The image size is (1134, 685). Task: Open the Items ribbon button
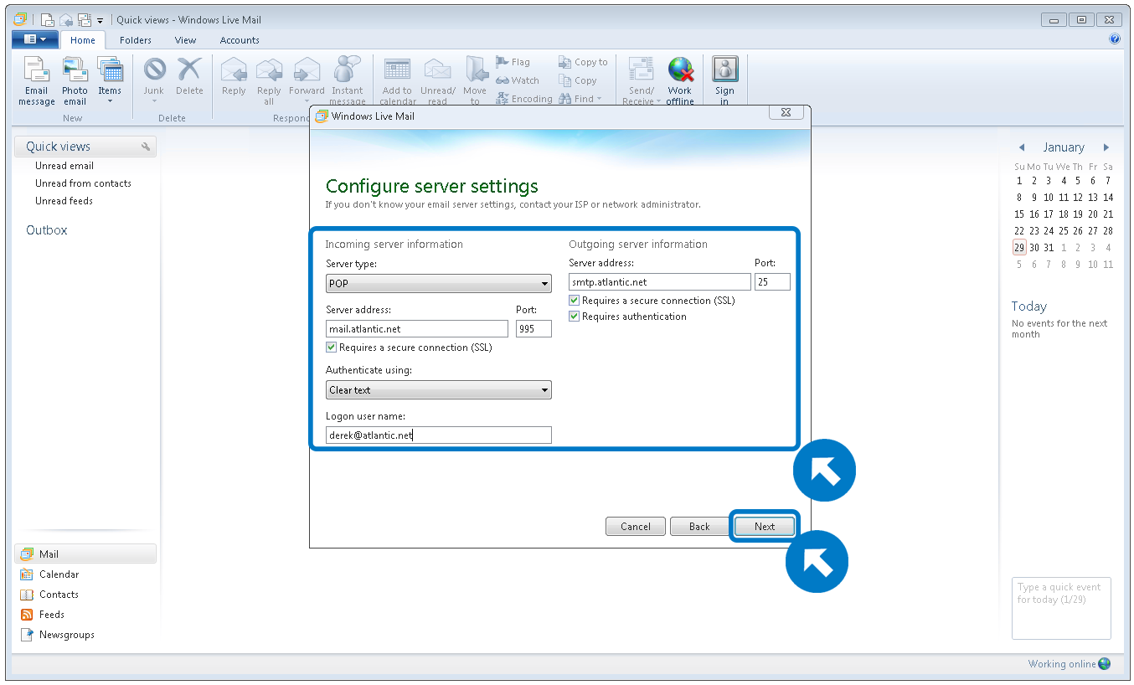pos(110,81)
